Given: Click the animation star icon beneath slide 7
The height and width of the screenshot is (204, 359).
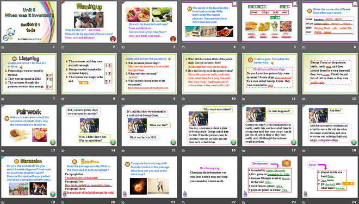Looking at the screenshot, I should pyautogui.click(x=3, y=99).
